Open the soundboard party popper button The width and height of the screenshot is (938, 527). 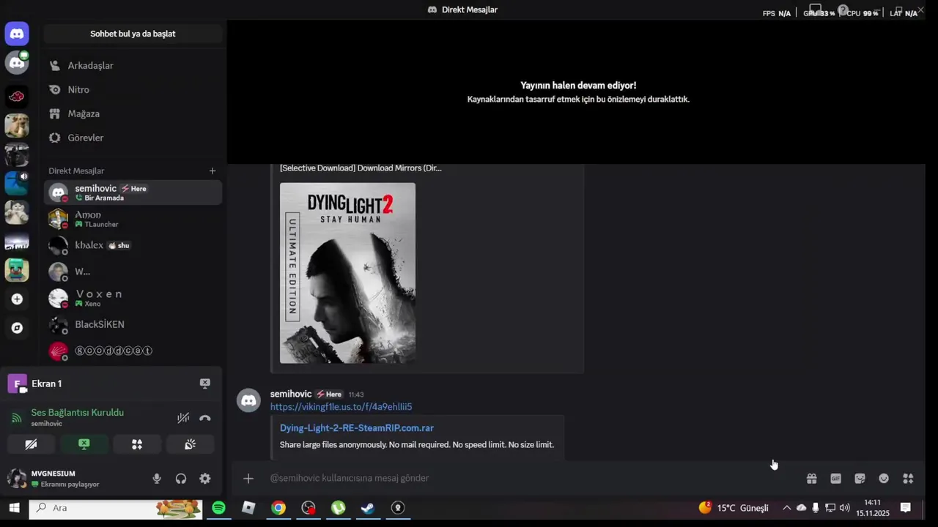point(190,444)
